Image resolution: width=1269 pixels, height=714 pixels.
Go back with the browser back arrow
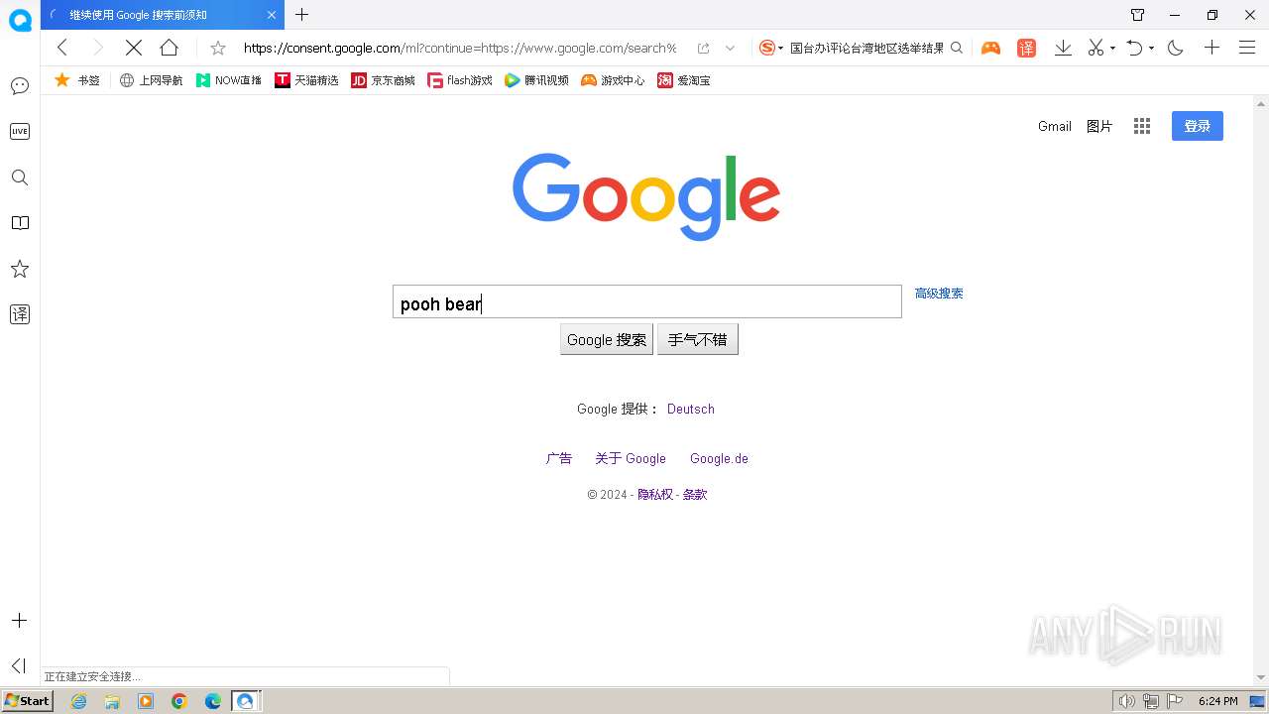pos(62,48)
